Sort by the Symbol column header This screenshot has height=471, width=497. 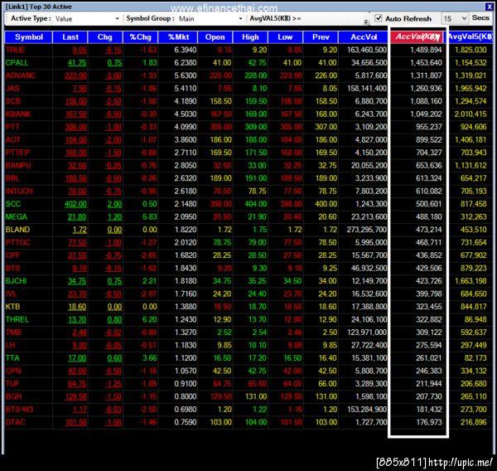[28, 37]
